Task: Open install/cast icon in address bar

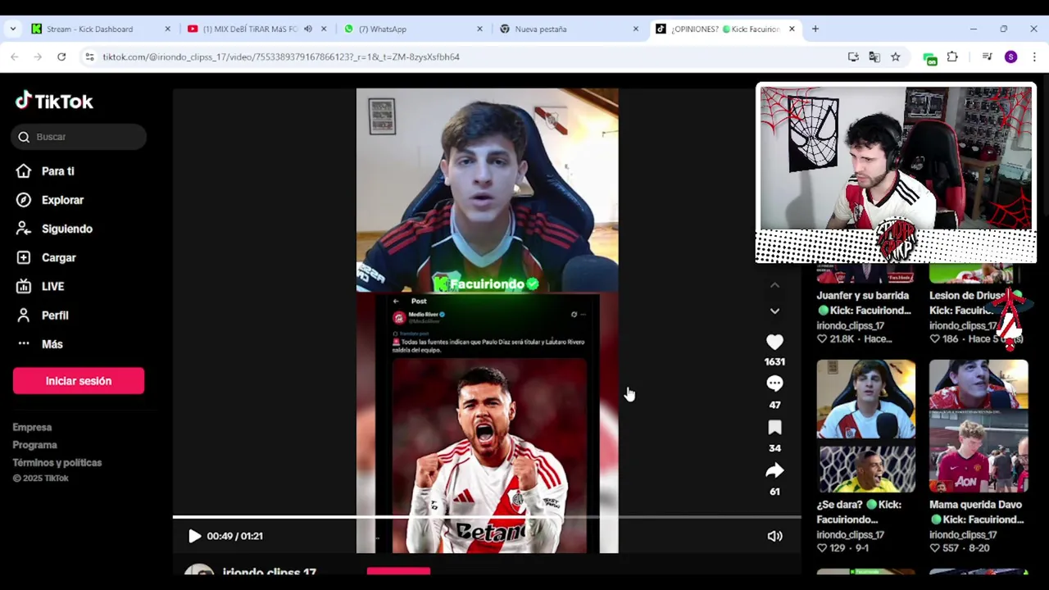Action: (x=853, y=57)
